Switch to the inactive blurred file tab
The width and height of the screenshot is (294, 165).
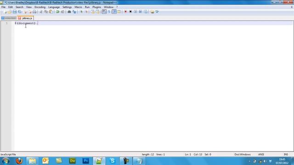9,18
